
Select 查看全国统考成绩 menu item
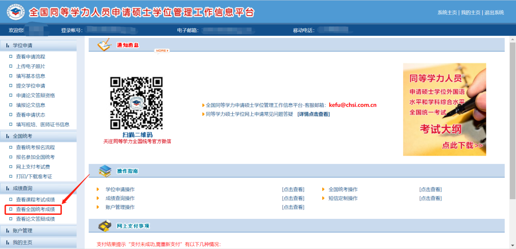pyautogui.click(x=35, y=209)
